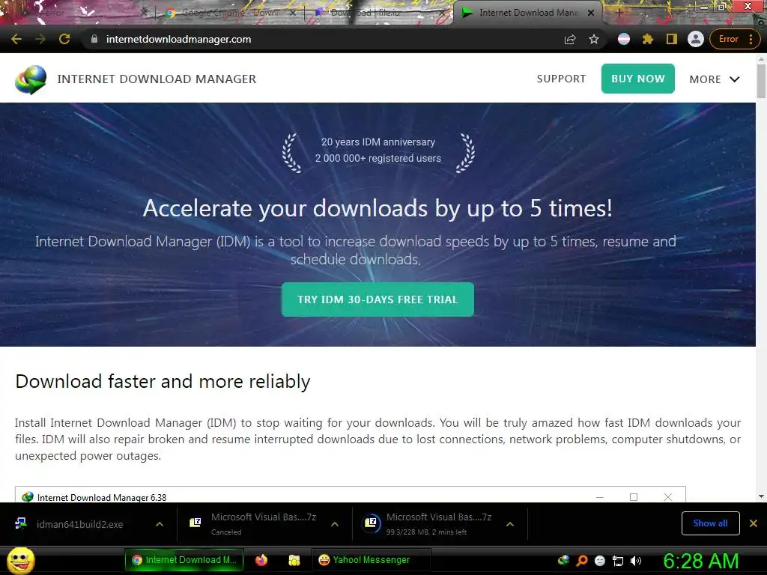Start the IDM 30-days free trial
The width and height of the screenshot is (767, 575).
378,299
